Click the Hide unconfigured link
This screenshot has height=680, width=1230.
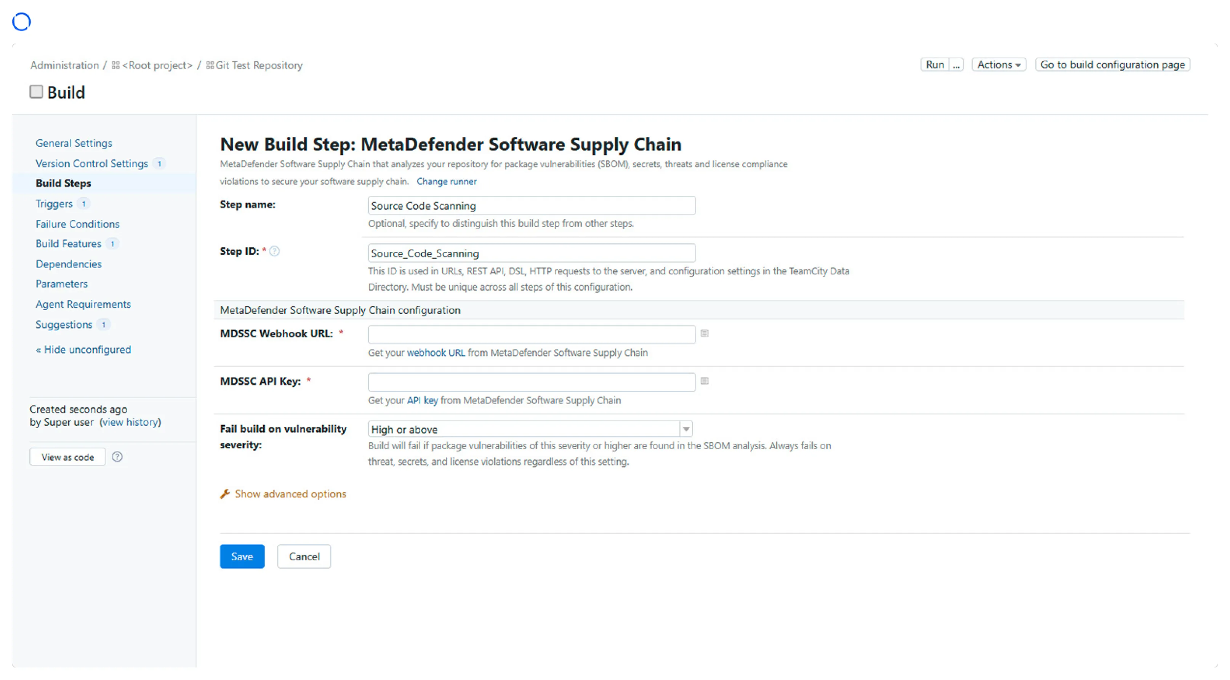(x=83, y=350)
